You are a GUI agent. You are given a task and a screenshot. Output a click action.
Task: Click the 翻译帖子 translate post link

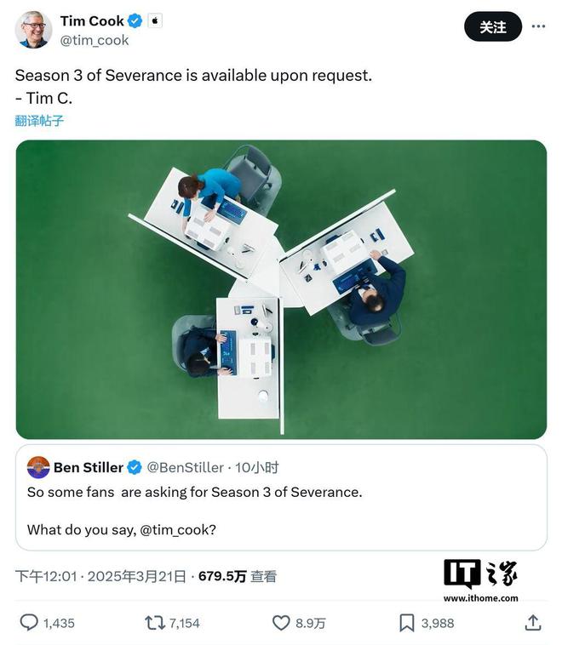point(39,121)
